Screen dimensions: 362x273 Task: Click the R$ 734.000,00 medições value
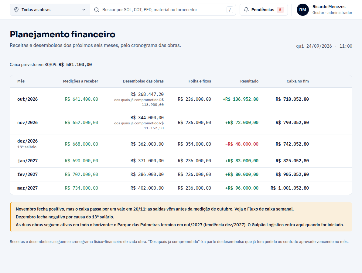click(81, 188)
